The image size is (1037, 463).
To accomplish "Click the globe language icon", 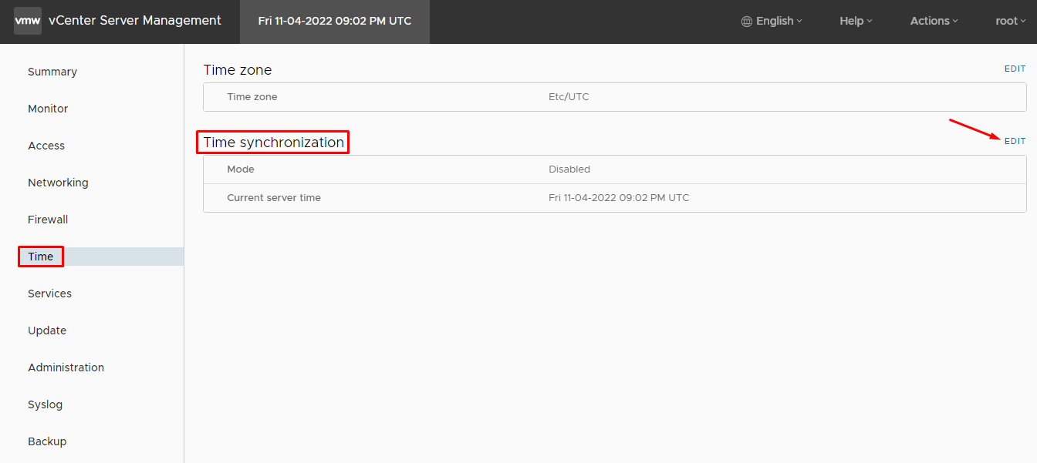I will coord(746,22).
